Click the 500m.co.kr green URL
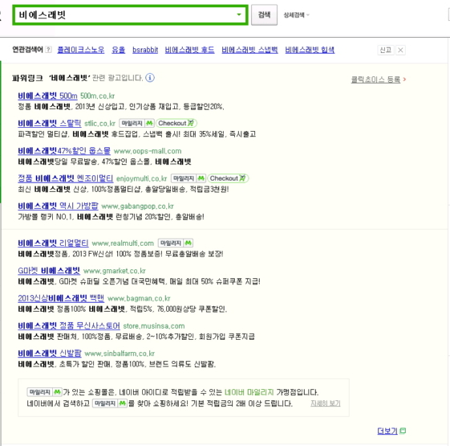 pyautogui.click(x=98, y=96)
